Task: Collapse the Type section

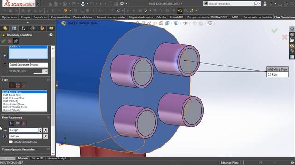Action: pos(48,80)
